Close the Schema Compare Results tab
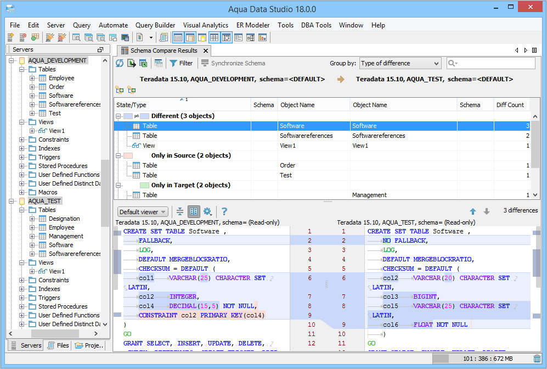 [206, 51]
